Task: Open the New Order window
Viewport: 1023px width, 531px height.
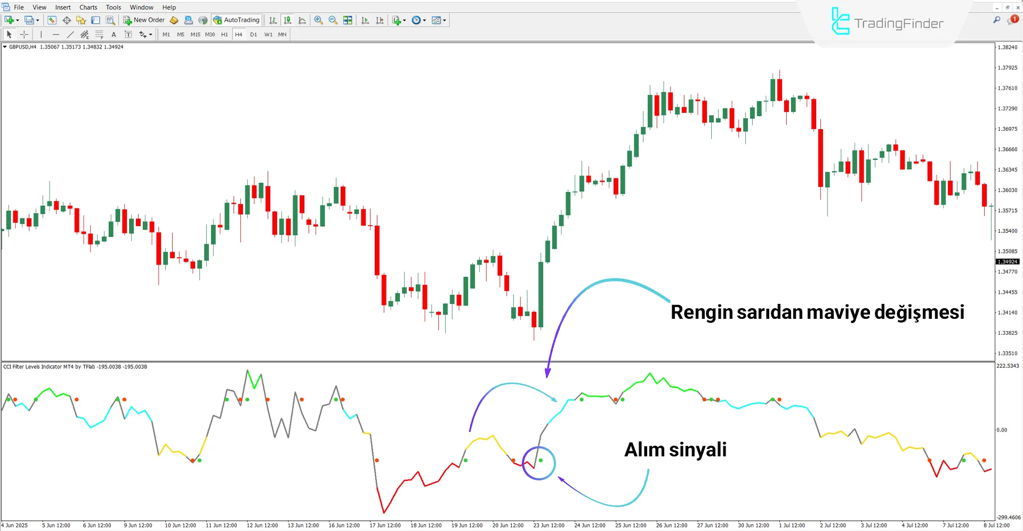Action: pyautogui.click(x=144, y=20)
